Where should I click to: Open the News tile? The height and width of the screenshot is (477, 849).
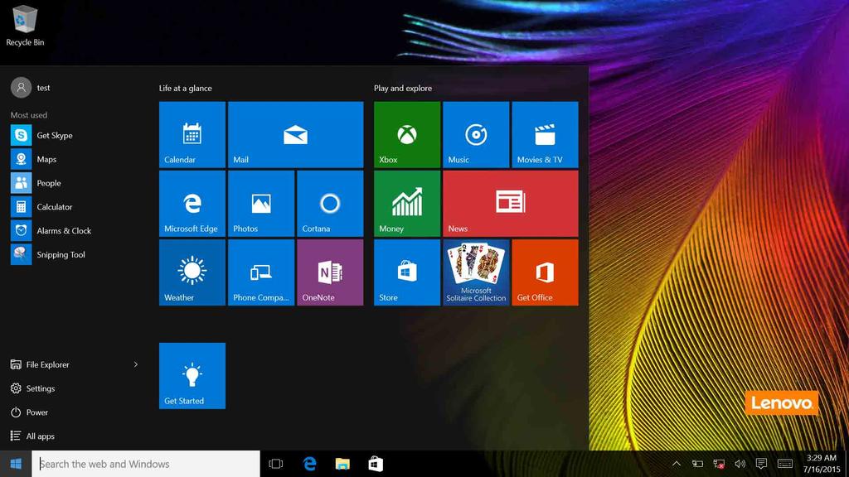pos(511,204)
